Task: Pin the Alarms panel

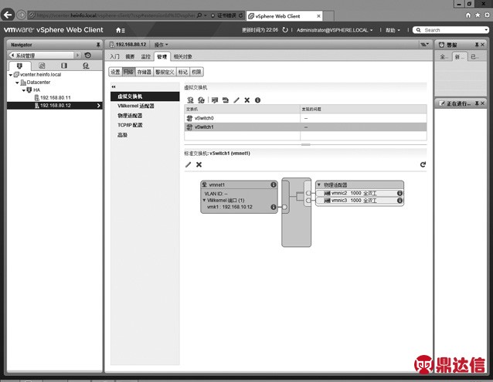Action: click(x=477, y=45)
